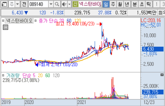Open the stock code history dropdown
Viewport: 165px width, 106px height.
click(51, 4)
